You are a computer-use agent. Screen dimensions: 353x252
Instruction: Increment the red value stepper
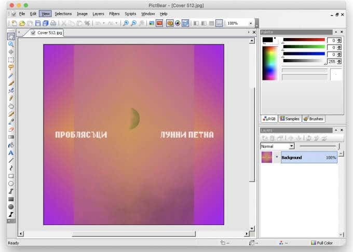[340, 39]
